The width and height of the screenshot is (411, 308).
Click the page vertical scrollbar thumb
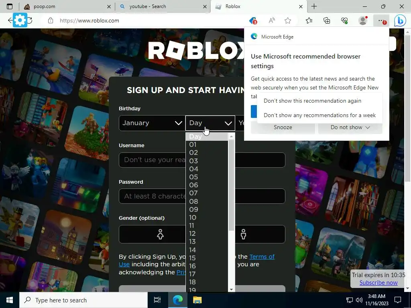click(x=407, y=108)
